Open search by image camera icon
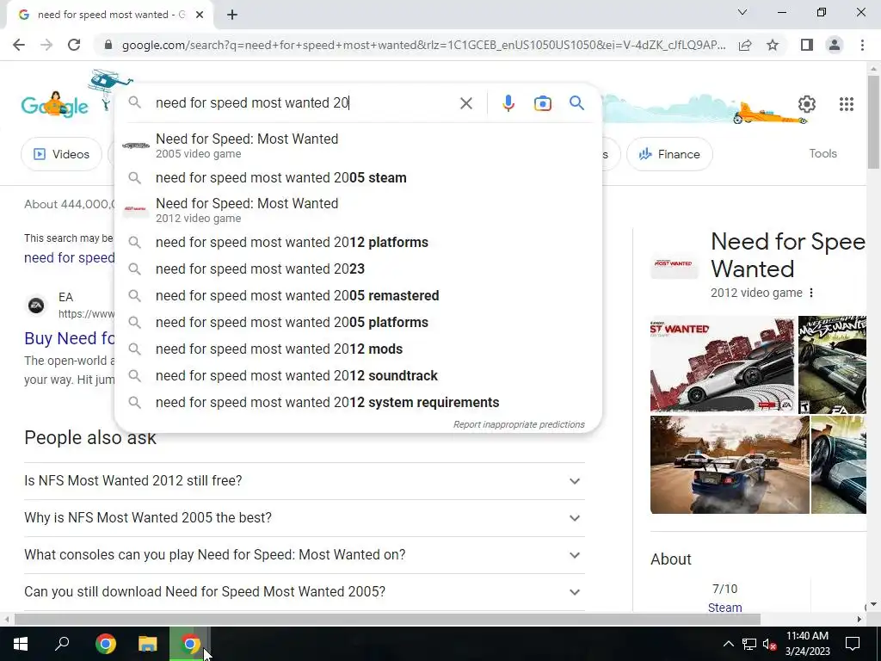The width and height of the screenshot is (881, 661). 543,103
